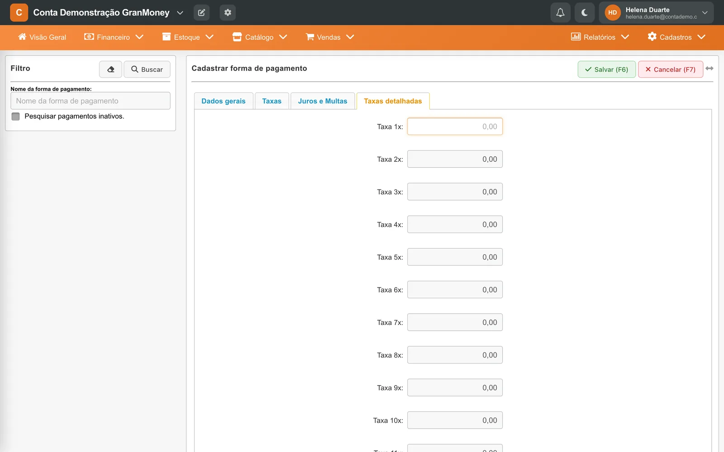
Task: Expand the Relatórios menu
Action: tap(600, 37)
